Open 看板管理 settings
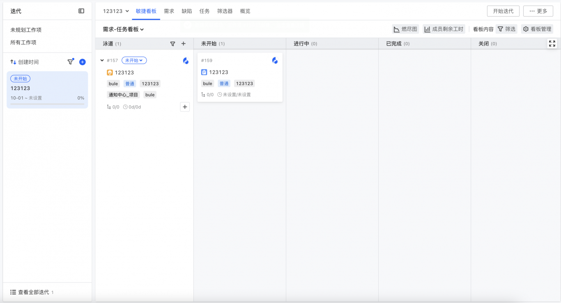 (537, 29)
